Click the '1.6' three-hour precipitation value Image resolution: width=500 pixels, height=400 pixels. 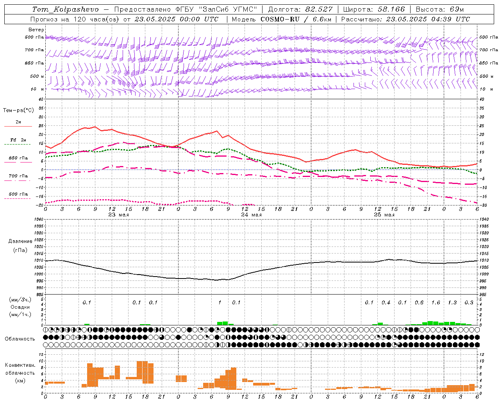click(436, 303)
